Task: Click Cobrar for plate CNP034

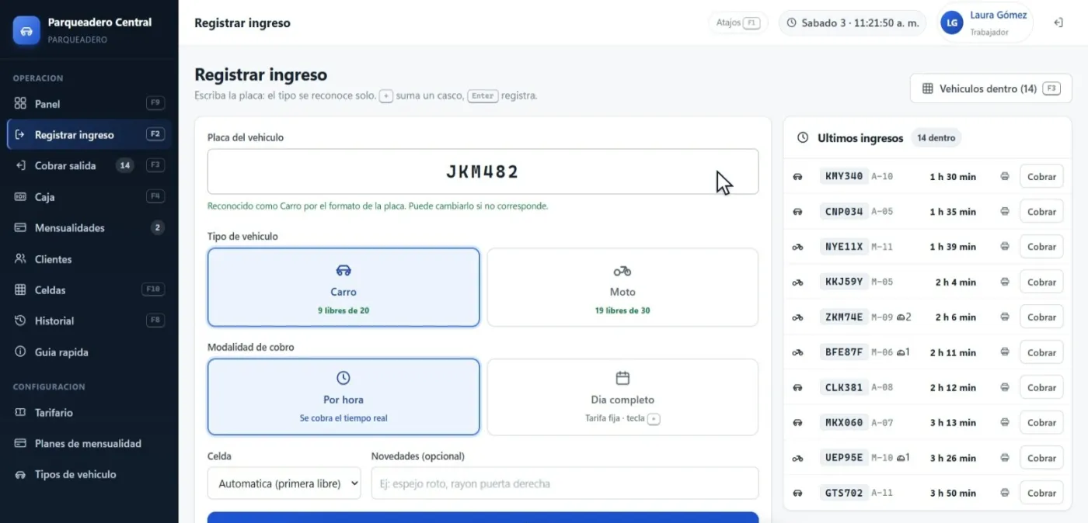Action: (1041, 211)
